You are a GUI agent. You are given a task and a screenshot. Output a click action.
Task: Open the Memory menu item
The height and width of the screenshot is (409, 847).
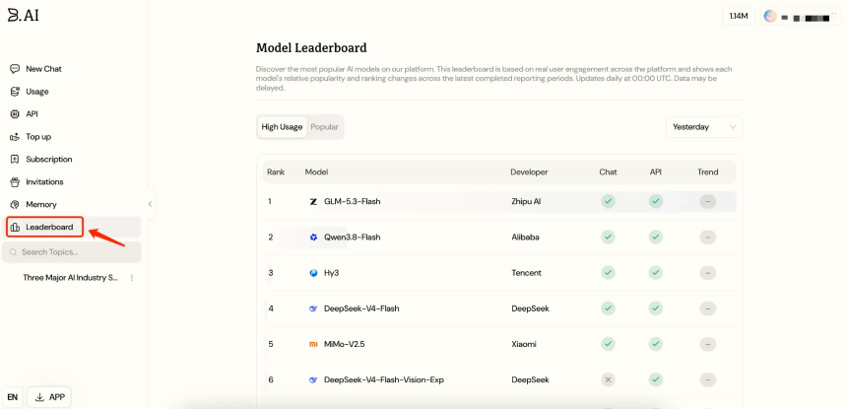pyautogui.click(x=71, y=205)
